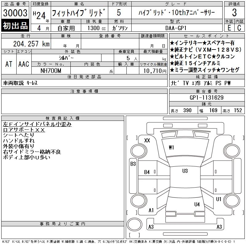The height and width of the screenshot is (246, 246).
Task: Click overall score 3
Action: [x=234, y=13]
